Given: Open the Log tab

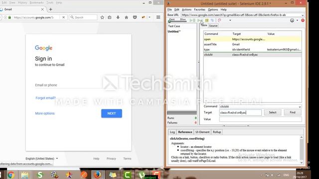Looking at the screenshot, I should [x=172, y=132].
